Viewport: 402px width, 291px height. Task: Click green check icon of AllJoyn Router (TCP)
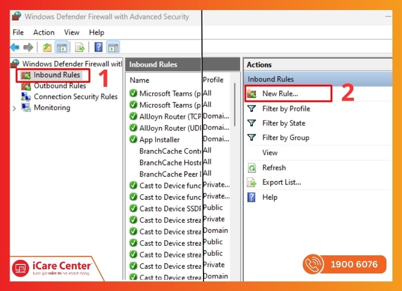pos(133,116)
